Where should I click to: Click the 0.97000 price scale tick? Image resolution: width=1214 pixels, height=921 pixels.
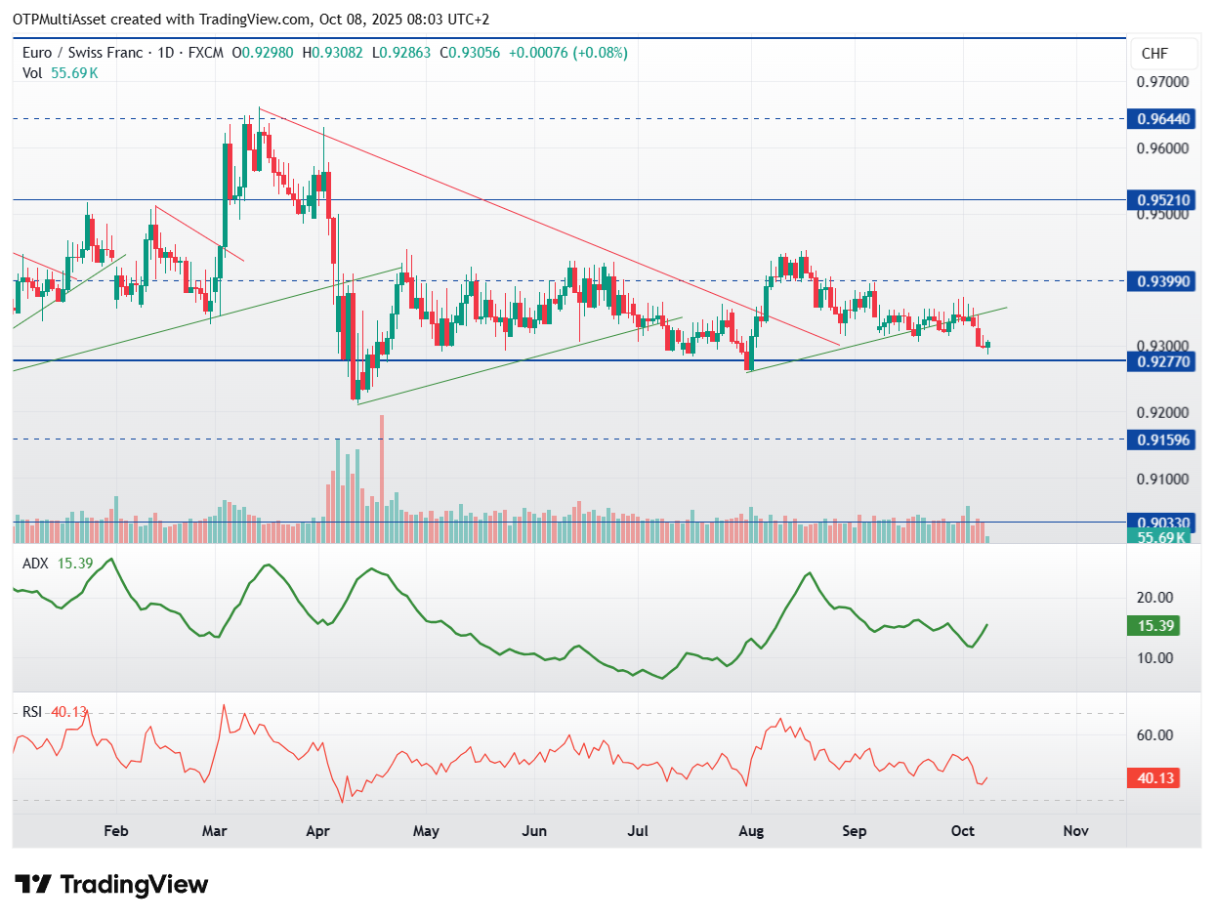point(1163,83)
